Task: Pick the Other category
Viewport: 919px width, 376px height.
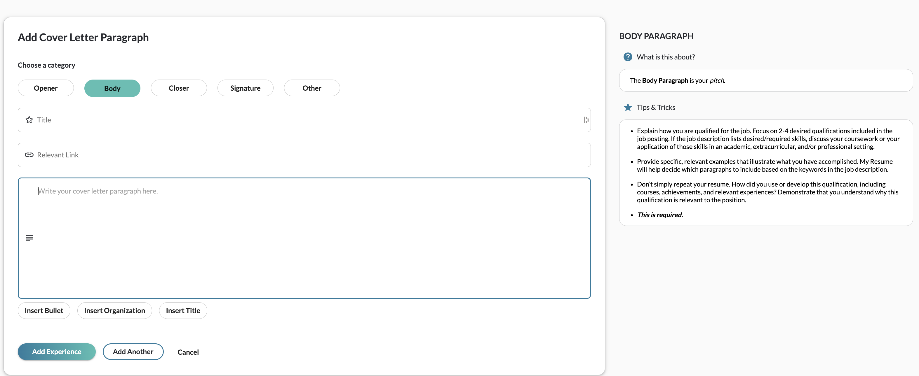Action: tap(311, 88)
